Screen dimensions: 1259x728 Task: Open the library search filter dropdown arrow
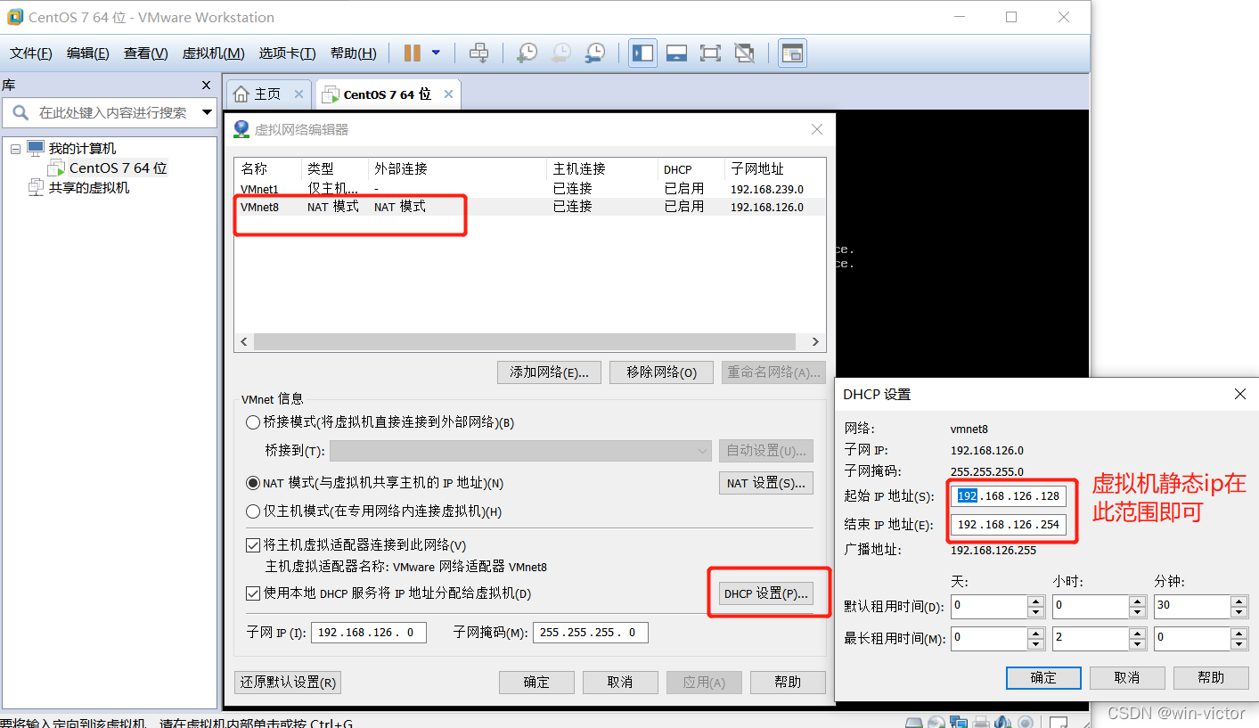tap(207, 113)
